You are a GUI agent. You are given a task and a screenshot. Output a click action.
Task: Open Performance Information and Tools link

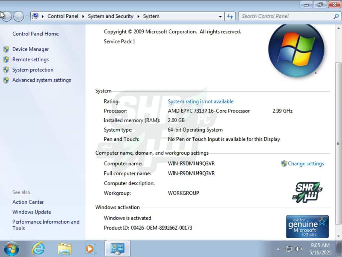click(46, 225)
